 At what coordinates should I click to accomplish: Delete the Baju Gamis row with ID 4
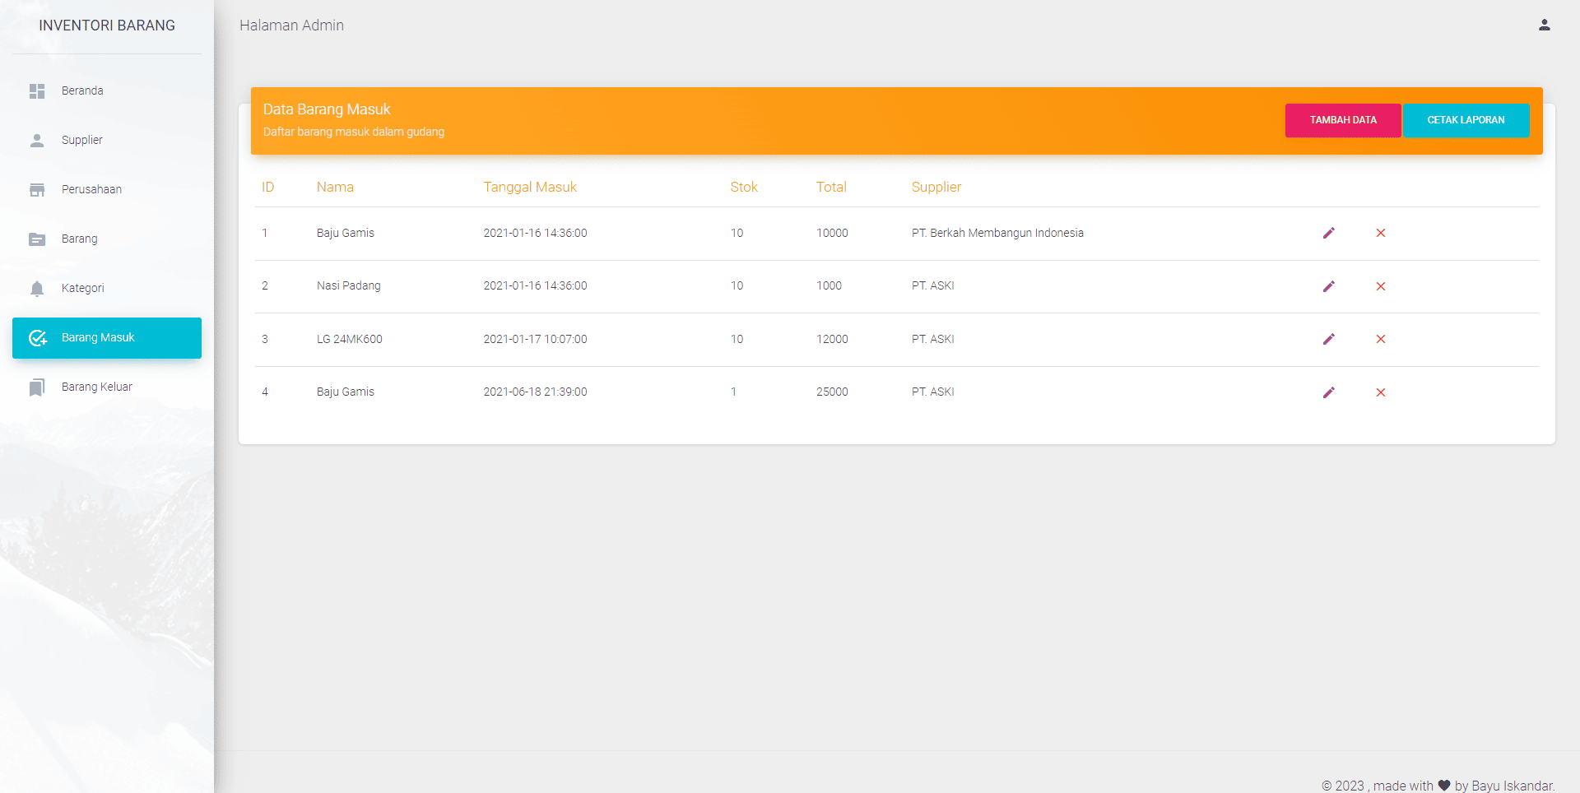pos(1381,392)
